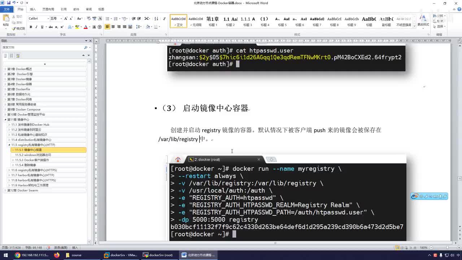The image size is (462, 260).
Task: Click the Sort icon in paragraph group
Action: point(156,18)
